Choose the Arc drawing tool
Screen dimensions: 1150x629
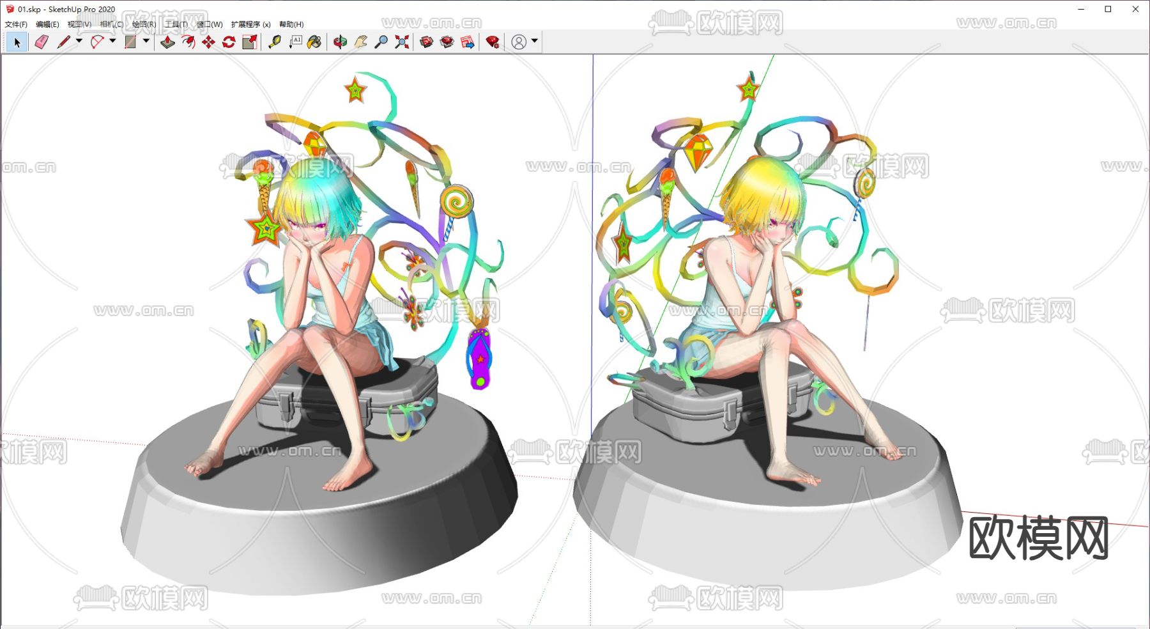click(97, 42)
